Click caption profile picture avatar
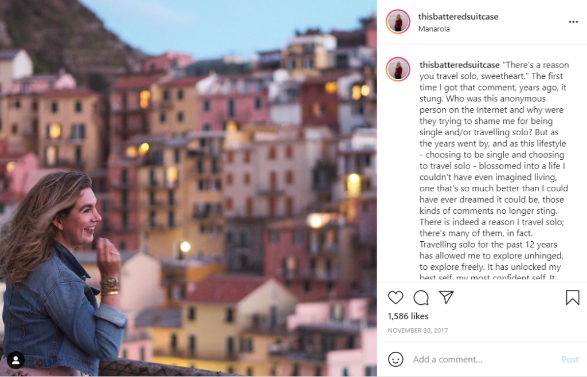Screen dimensions: 587x377 pyautogui.click(x=398, y=69)
